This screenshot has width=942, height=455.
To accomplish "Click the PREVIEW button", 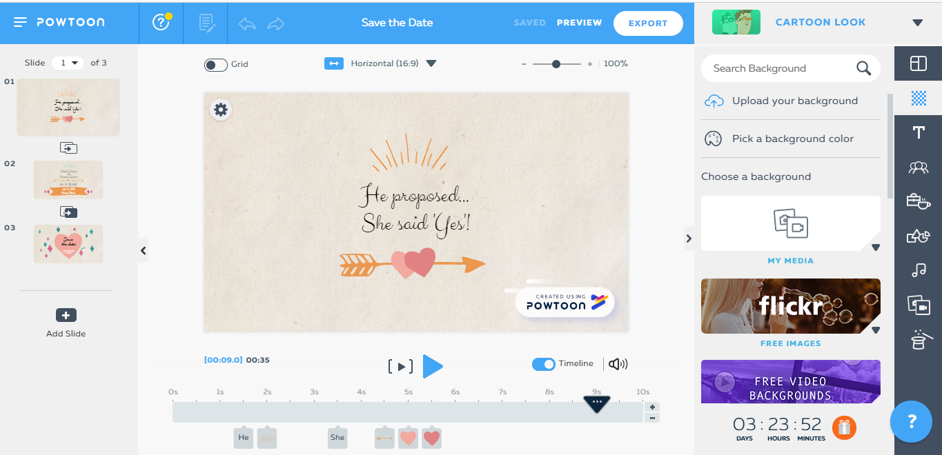I will click(x=580, y=23).
